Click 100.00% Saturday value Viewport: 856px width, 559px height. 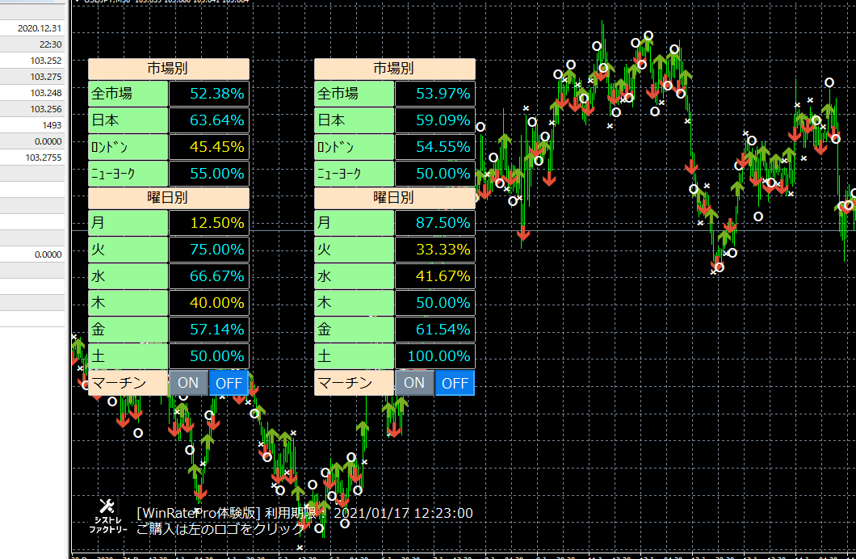coord(435,356)
